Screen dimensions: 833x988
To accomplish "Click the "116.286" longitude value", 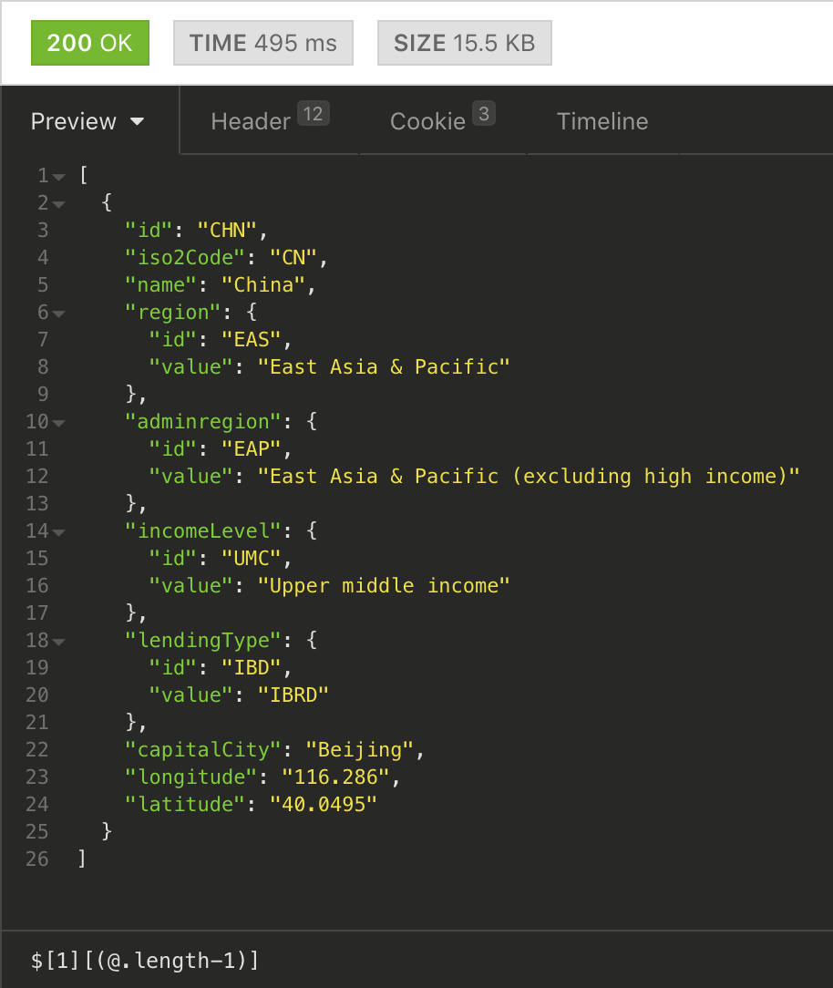I will [x=336, y=777].
